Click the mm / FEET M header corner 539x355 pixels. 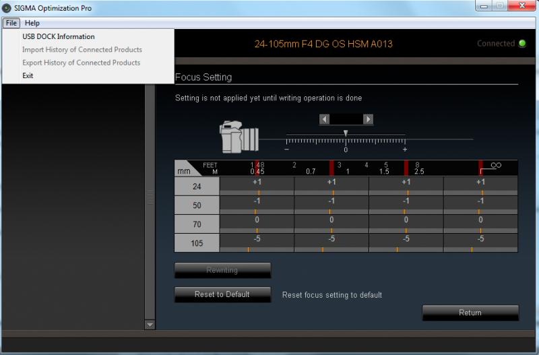[x=197, y=168]
